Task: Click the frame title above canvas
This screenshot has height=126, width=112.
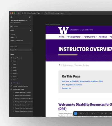Action: tap(53, 25)
